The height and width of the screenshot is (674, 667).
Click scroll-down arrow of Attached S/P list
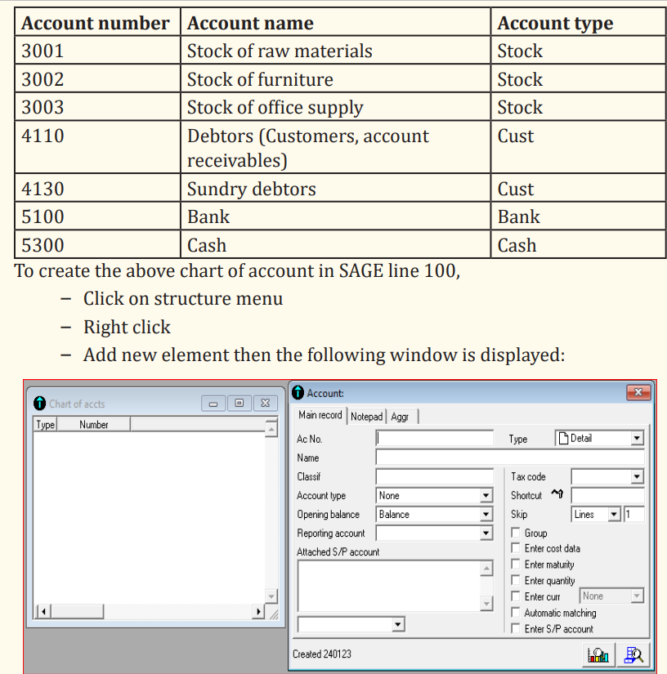tap(486, 604)
